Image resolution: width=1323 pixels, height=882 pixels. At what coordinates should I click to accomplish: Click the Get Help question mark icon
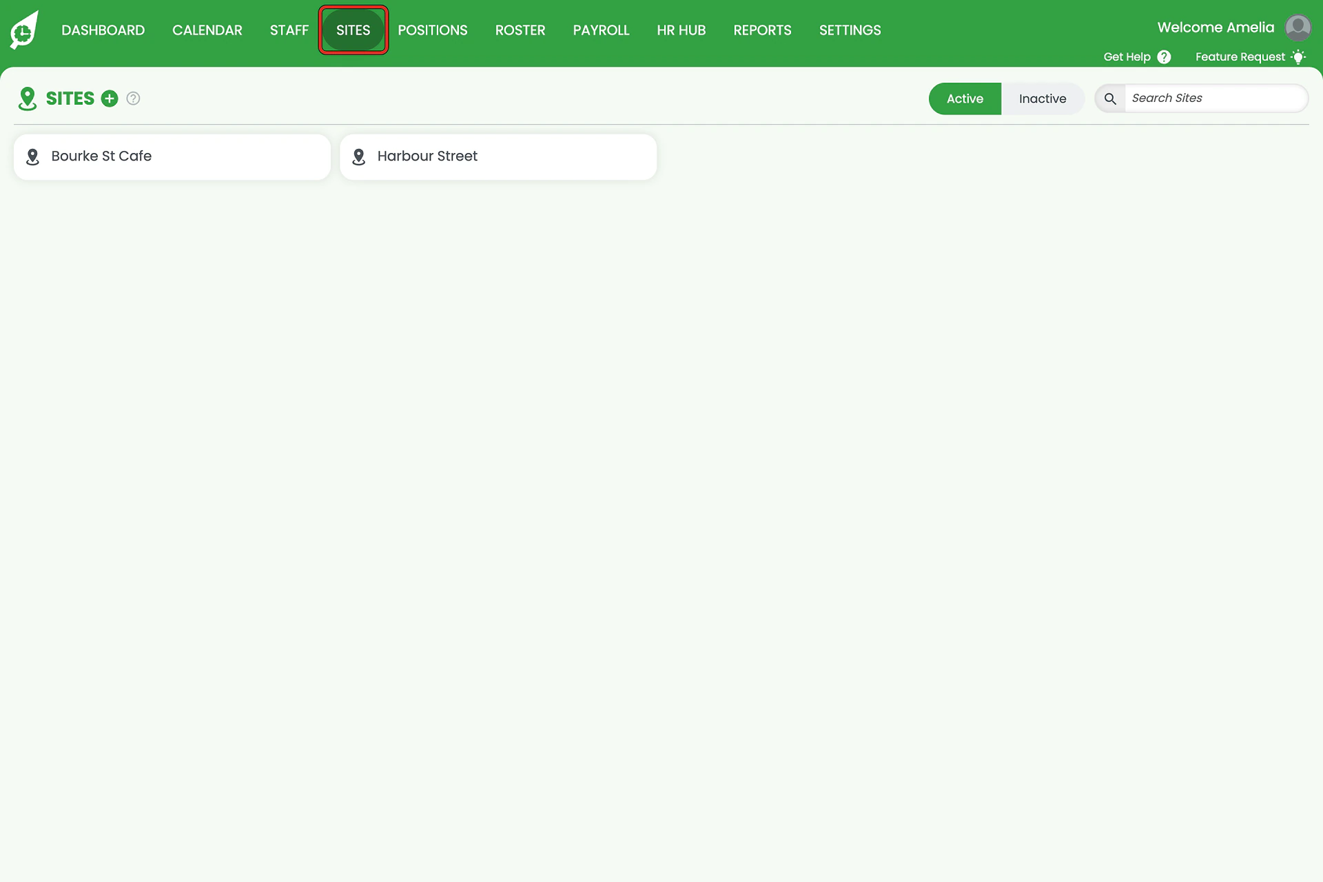(1164, 57)
